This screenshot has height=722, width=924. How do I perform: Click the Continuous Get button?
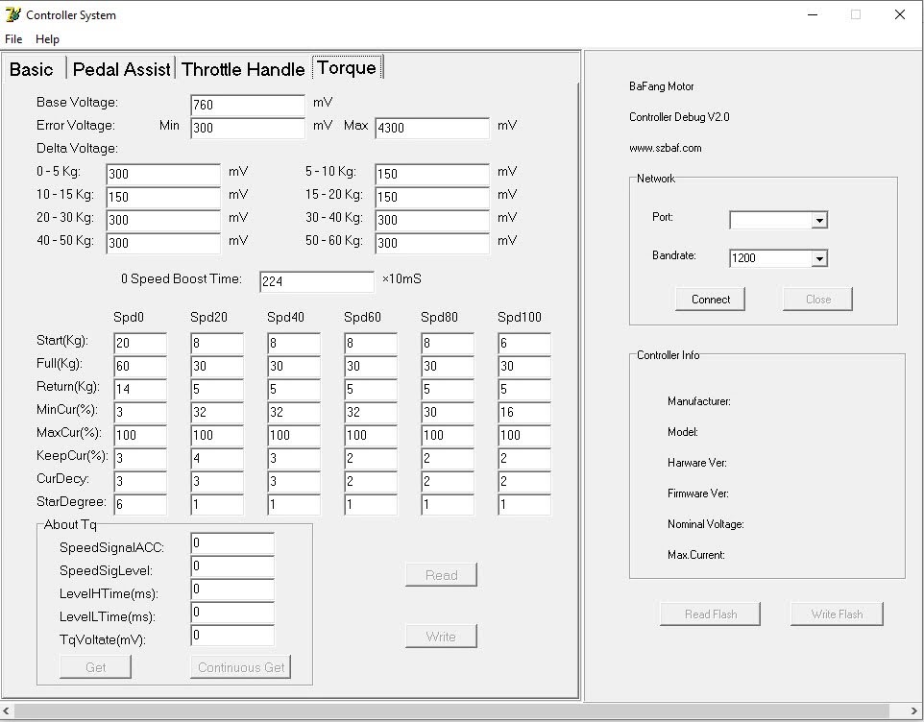click(239, 666)
